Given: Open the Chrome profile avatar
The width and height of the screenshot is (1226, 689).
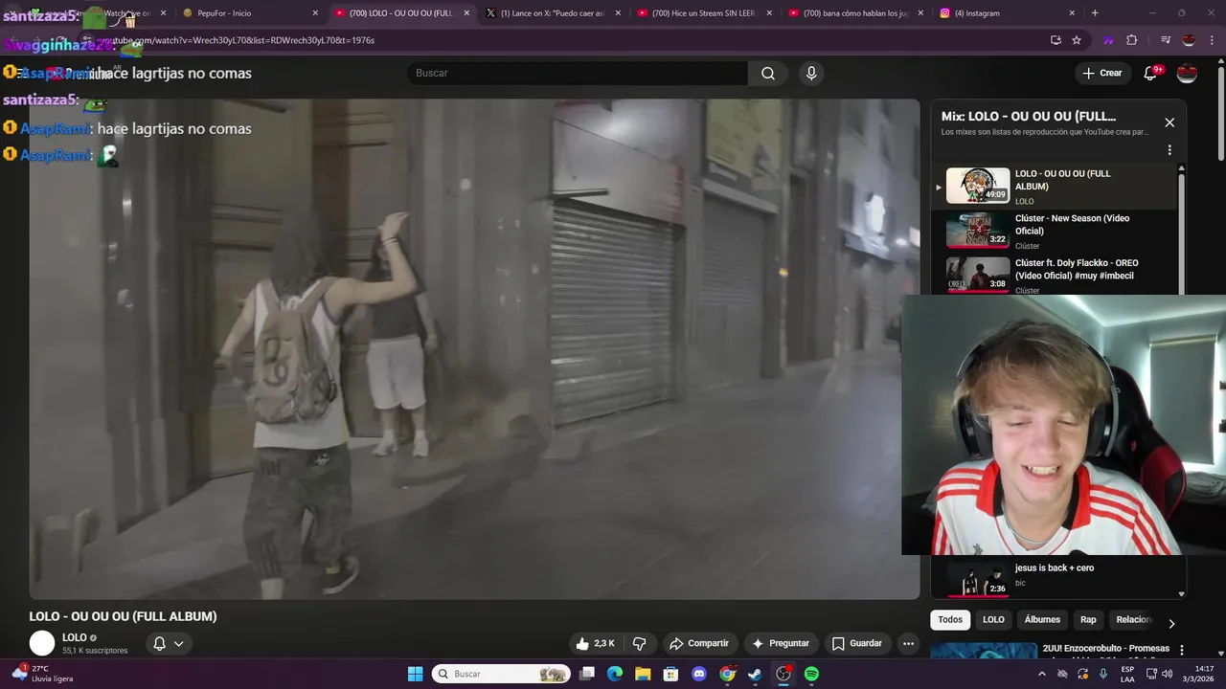Looking at the screenshot, I should pyautogui.click(x=1189, y=40).
